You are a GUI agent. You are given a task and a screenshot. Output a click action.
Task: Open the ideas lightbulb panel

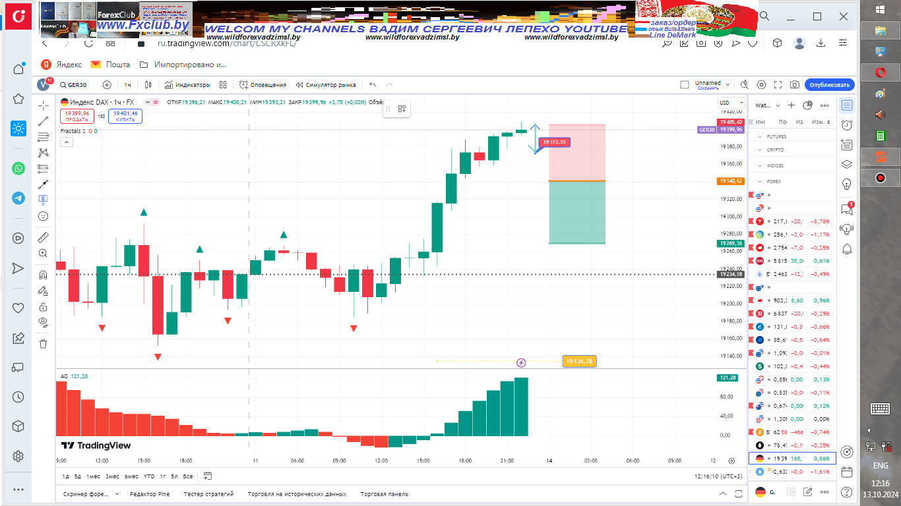click(x=847, y=183)
